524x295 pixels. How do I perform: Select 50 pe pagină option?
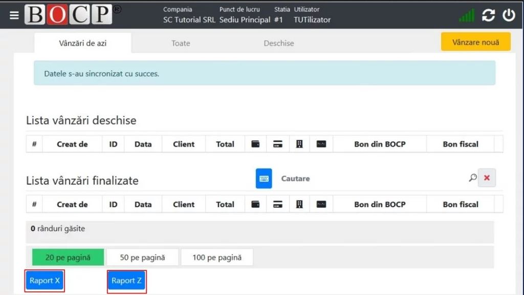click(142, 258)
